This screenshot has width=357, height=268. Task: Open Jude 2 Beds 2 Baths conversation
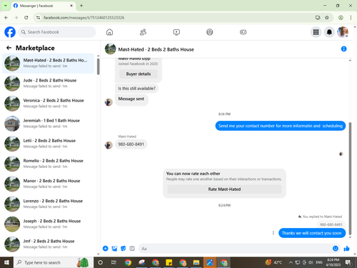pos(48,83)
